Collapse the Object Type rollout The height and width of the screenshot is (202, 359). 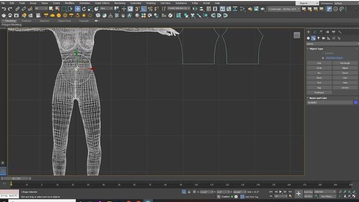(316, 49)
